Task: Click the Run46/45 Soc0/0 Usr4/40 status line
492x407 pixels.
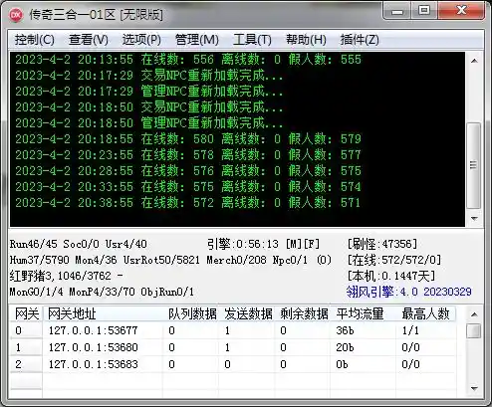Action: coord(79,244)
